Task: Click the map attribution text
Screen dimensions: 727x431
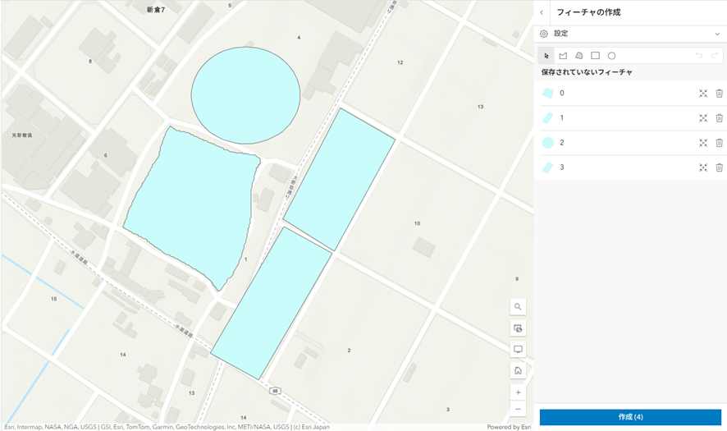Action: (167, 427)
